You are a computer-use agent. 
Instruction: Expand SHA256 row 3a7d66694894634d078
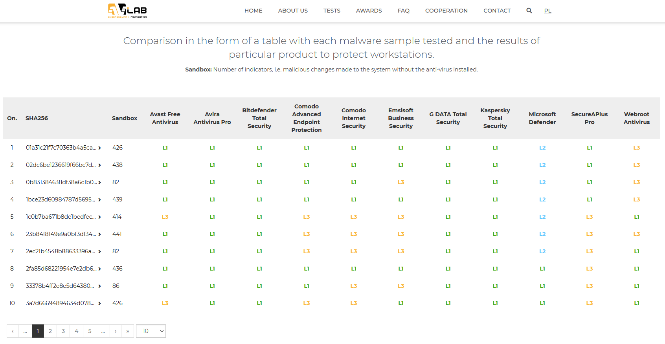click(x=100, y=304)
